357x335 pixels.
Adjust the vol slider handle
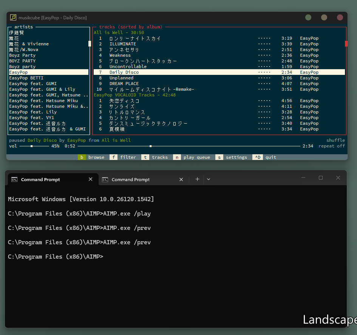pyautogui.click(x=32, y=146)
